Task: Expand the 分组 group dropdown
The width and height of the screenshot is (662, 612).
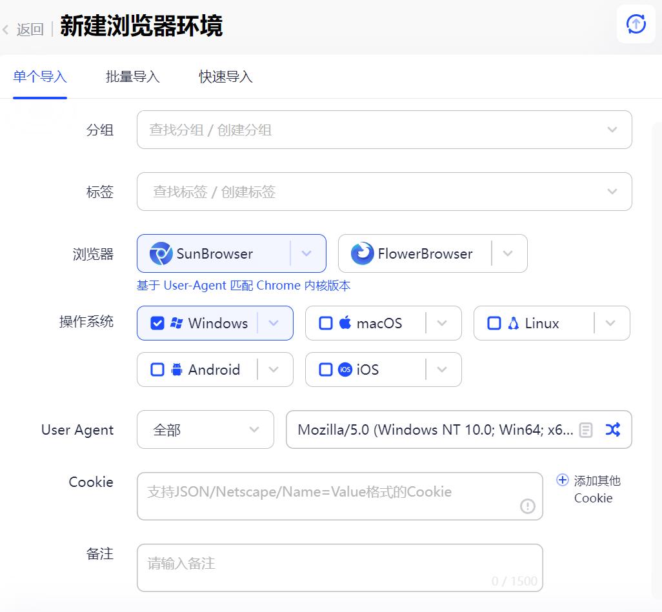Action: point(612,130)
